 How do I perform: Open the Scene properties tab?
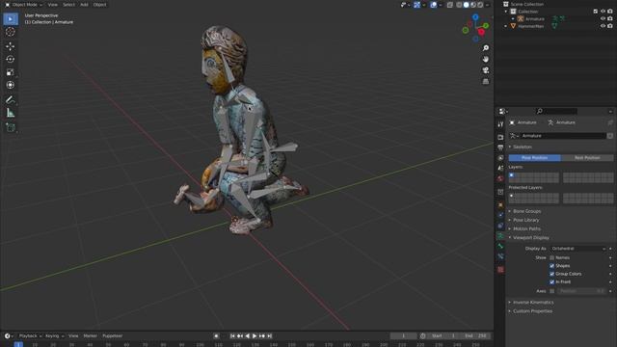click(500, 168)
